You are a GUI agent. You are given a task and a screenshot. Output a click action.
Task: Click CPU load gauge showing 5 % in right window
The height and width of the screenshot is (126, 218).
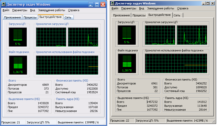(127, 35)
